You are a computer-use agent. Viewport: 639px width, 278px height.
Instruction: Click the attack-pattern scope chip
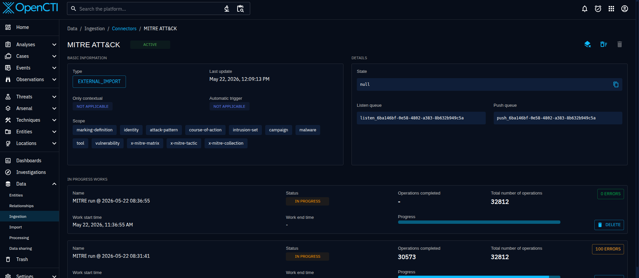164,130
